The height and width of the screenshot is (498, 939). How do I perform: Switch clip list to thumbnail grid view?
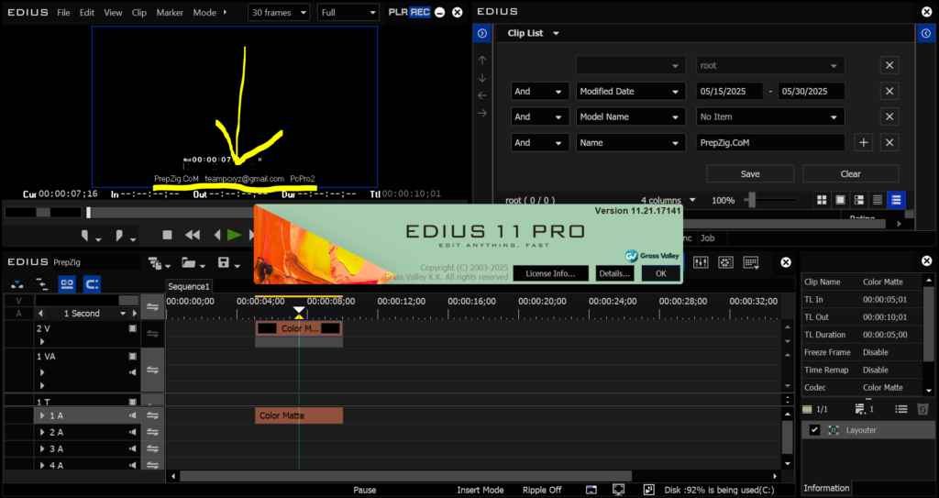click(x=822, y=200)
